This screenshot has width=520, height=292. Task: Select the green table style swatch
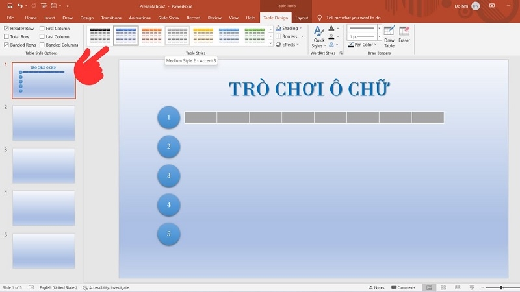pos(255,36)
